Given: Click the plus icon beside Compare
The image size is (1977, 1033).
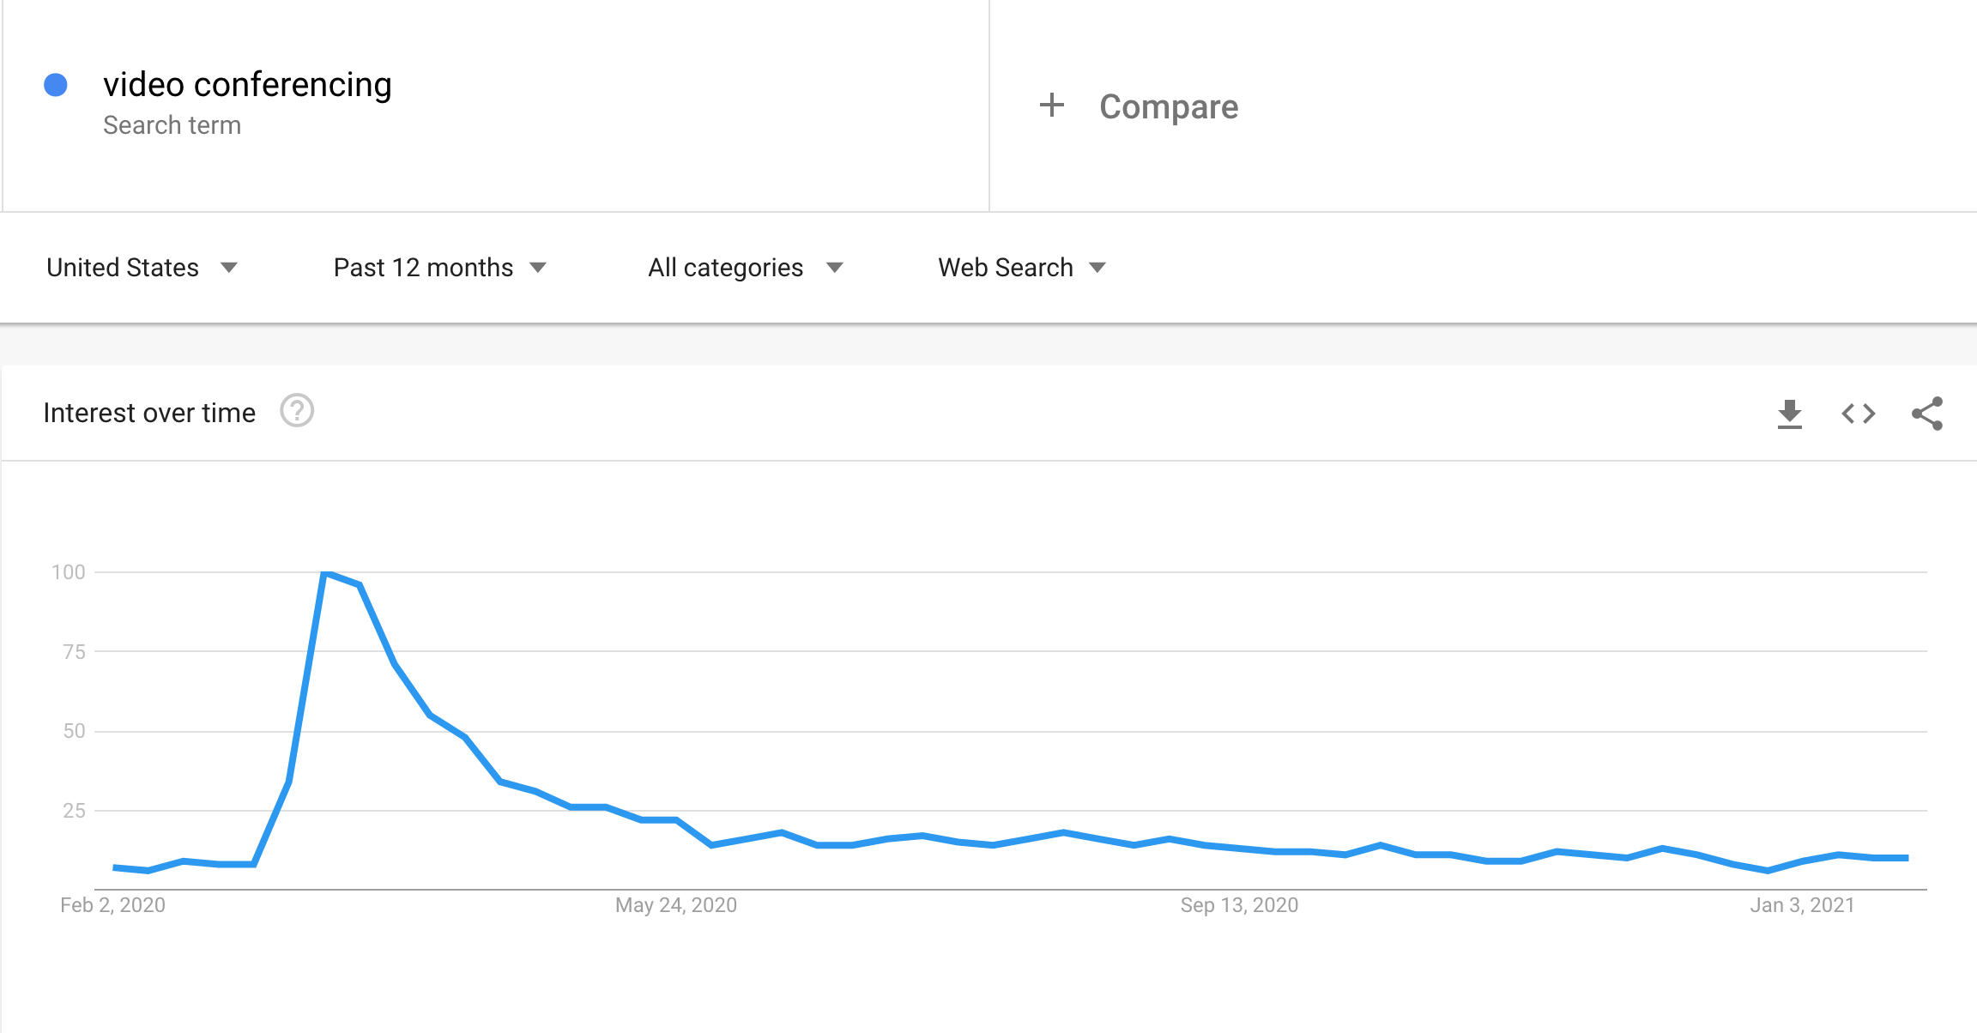Looking at the screenshot, I should point(1052,106).
